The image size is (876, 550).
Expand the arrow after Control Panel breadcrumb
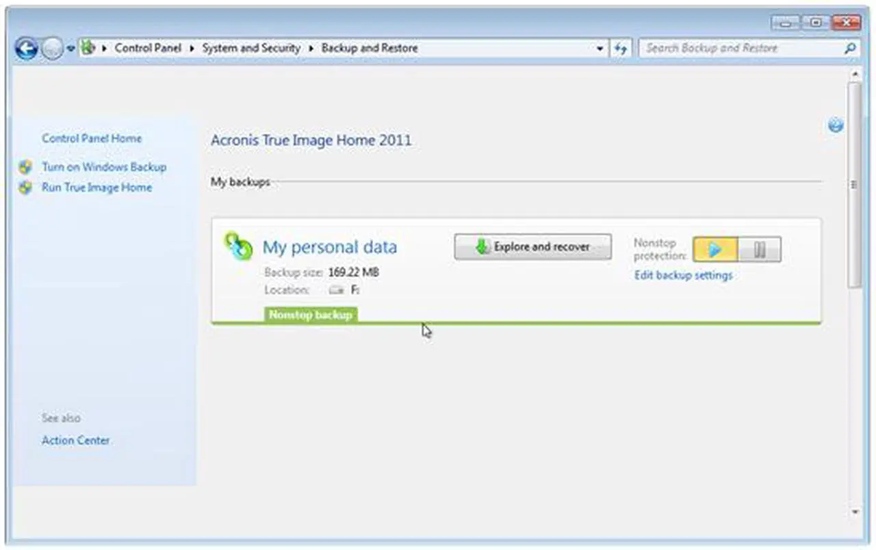[192, 49]
